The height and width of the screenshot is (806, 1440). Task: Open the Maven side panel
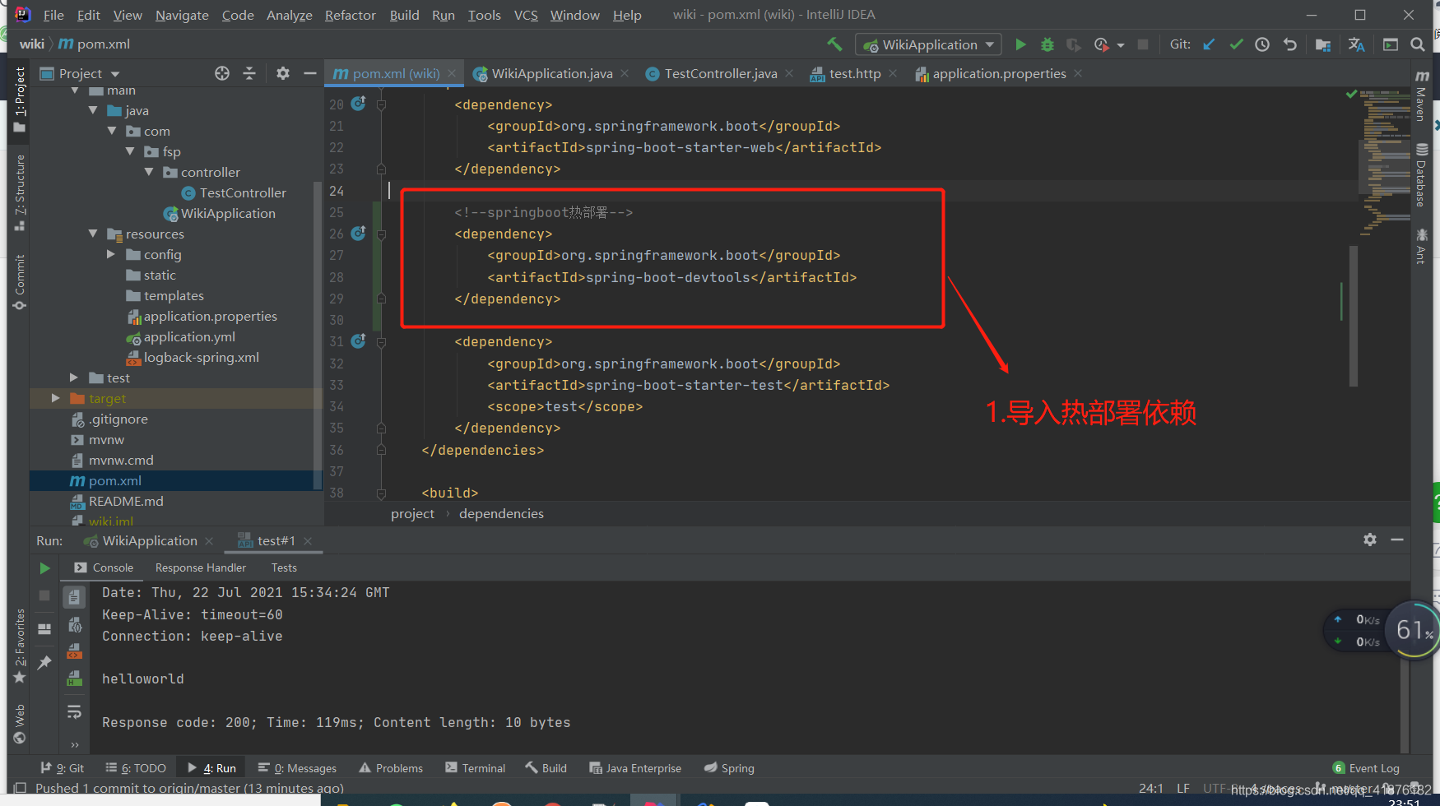[x=1421, y=97]
